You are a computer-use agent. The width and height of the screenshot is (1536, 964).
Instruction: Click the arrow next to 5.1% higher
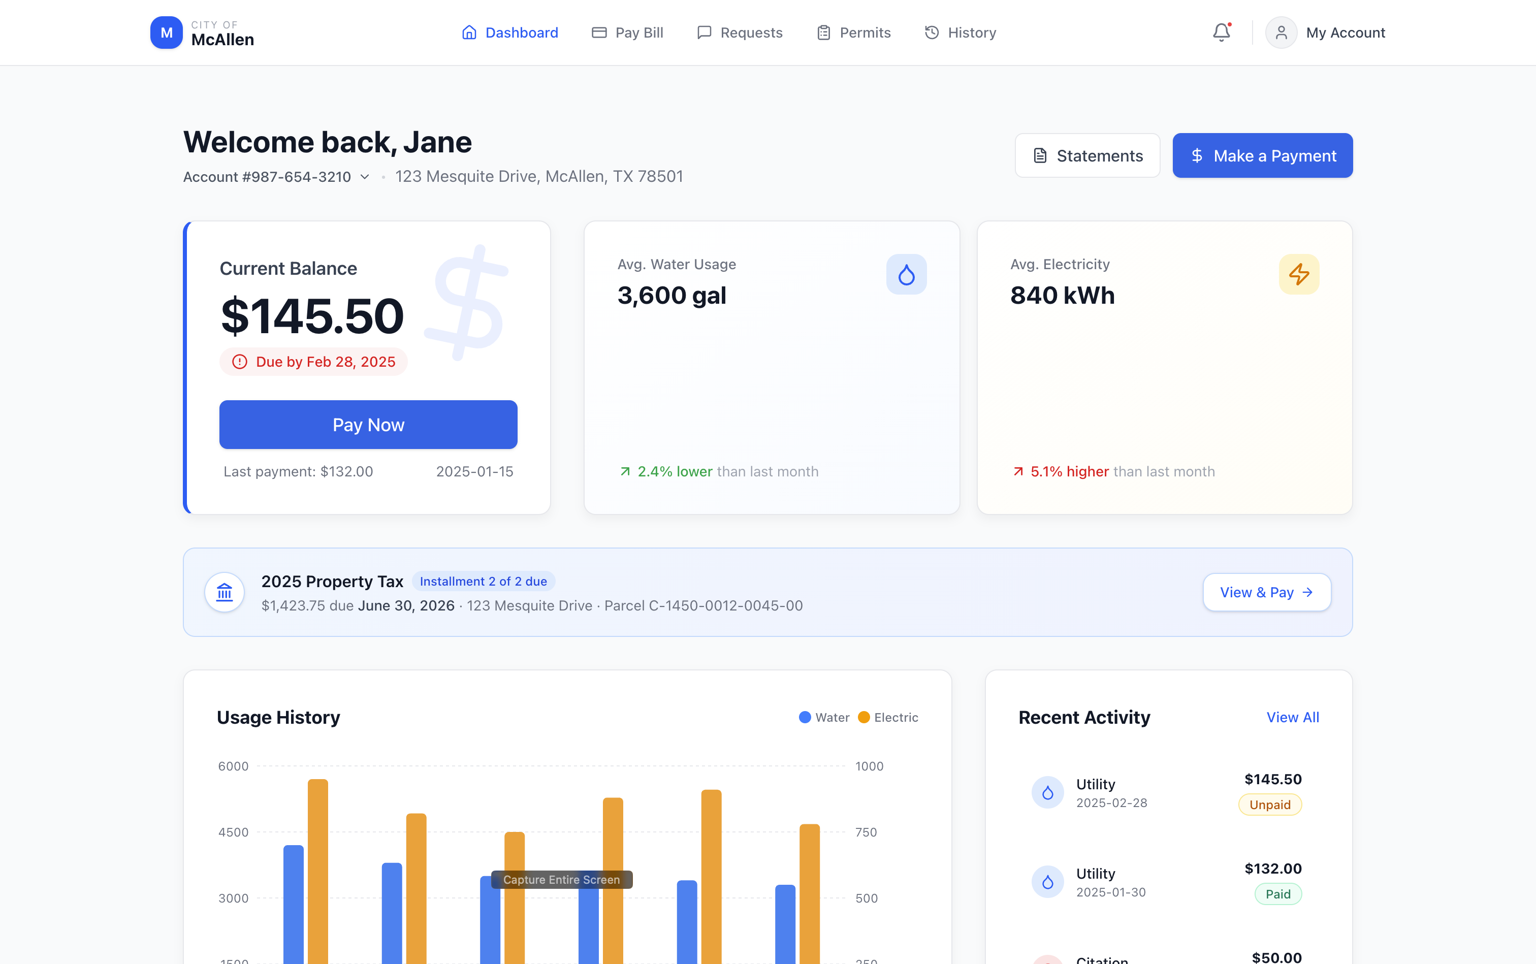(1018, 472)
